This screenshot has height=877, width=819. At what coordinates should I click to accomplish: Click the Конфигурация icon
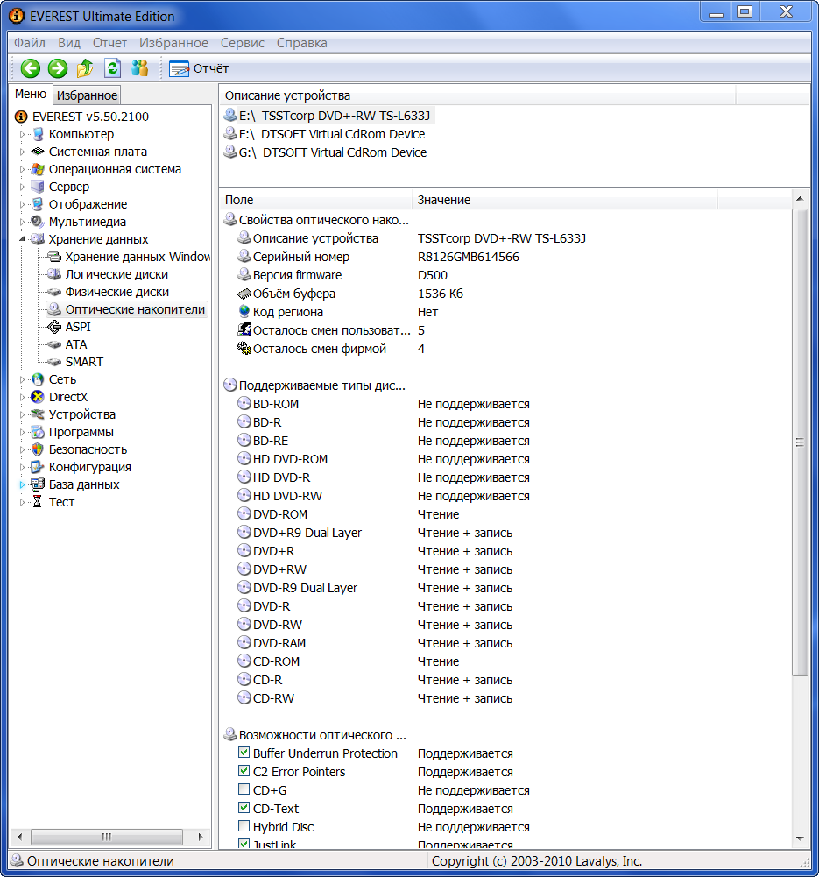(38, 467)
